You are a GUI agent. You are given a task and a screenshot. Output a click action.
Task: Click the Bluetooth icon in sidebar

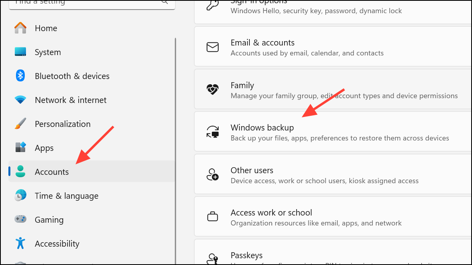20,76
